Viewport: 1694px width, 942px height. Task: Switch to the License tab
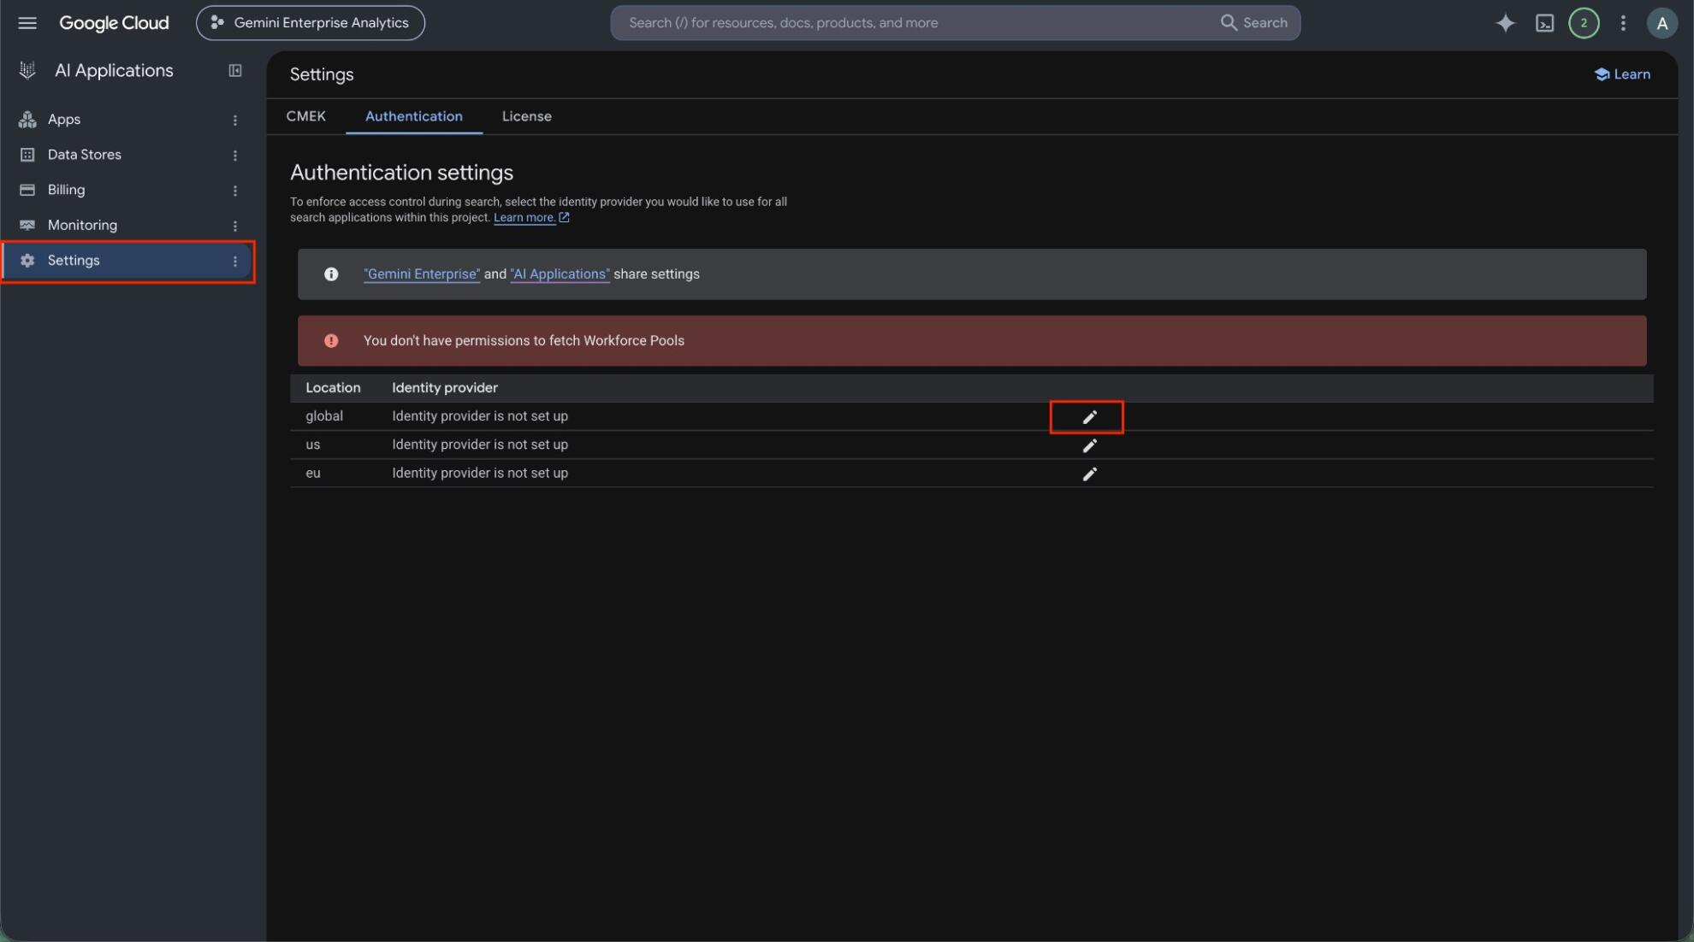click(527, 116)
